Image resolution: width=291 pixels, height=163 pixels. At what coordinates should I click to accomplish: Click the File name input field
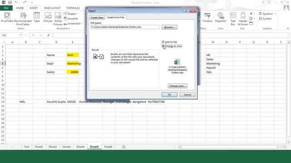coord(125,27)
